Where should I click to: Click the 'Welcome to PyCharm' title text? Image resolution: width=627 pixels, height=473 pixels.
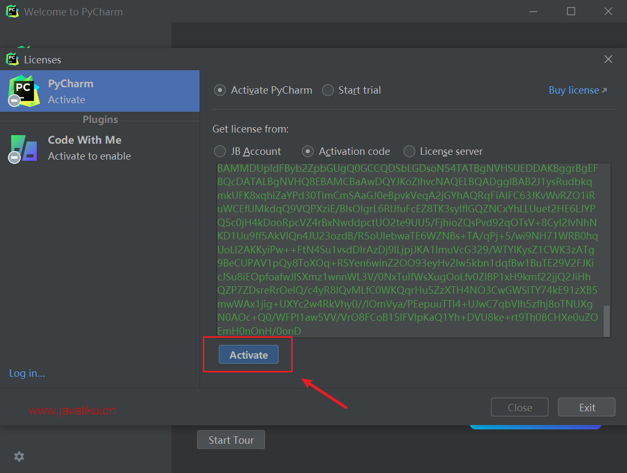pyautogui.click(x=73, y=12)
